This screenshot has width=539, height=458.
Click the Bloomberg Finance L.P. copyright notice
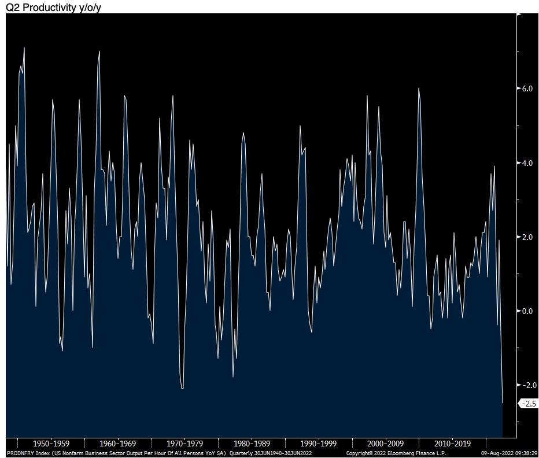tap(396, 453)
